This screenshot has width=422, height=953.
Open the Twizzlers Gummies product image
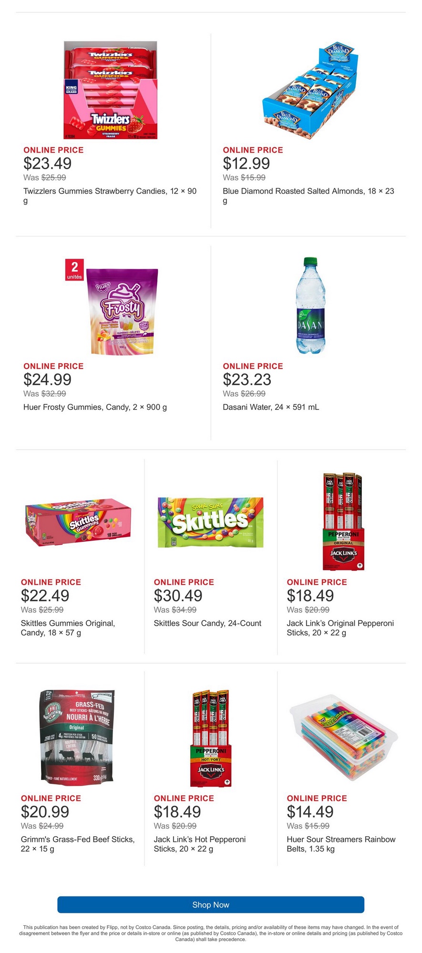point(111,90)
